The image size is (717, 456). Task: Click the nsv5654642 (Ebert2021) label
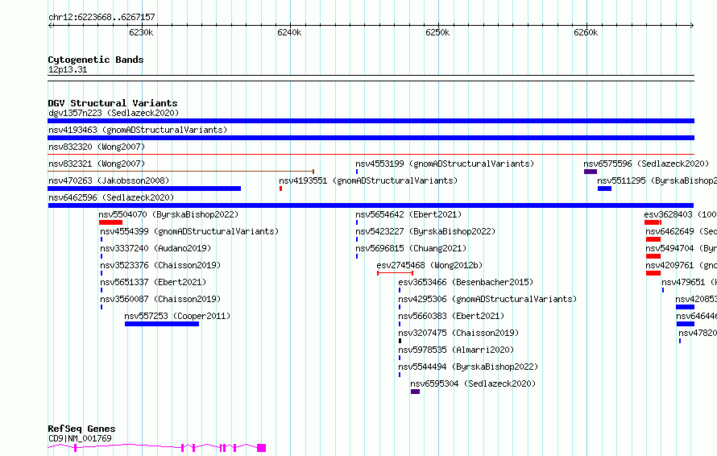pos(408,214)
